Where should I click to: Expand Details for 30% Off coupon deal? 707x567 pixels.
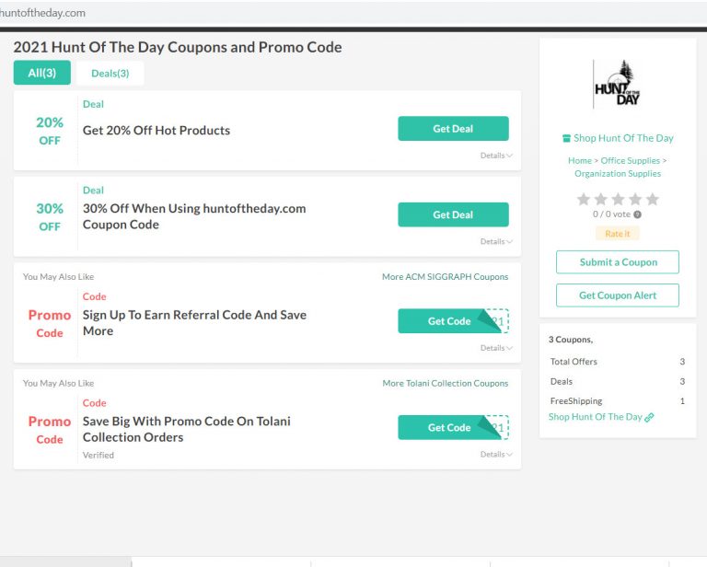[496, 241]
